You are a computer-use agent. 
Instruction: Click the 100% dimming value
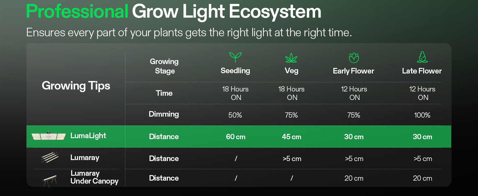coord(422,115)
